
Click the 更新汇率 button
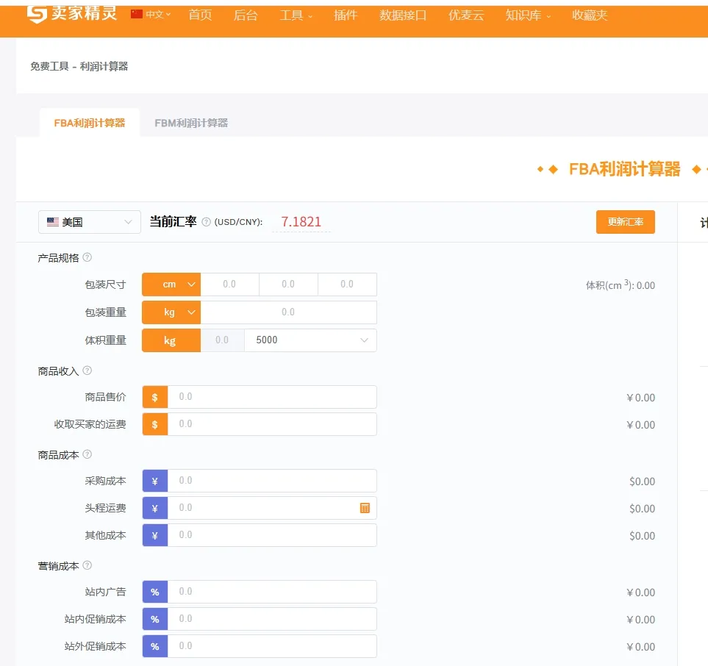pos(626,222)
